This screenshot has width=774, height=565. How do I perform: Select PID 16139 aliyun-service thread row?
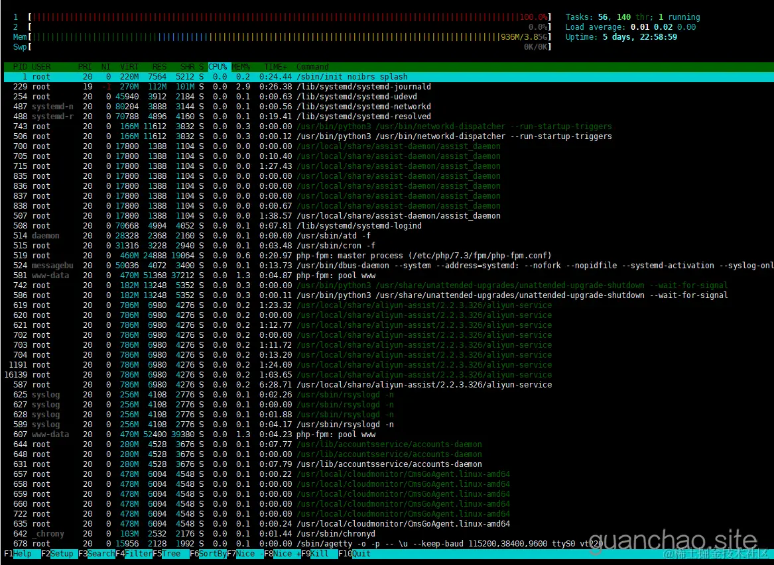[389, 375]
